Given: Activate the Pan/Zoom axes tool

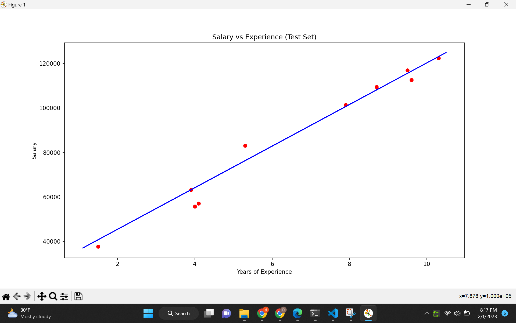Looking at the screenshot, I should (x=42, y=296).
